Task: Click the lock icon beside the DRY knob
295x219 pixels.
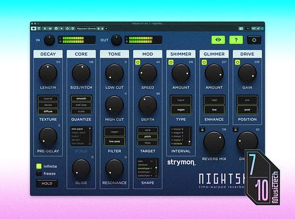Action: click(235, 130)
